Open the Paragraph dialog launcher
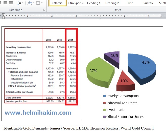 44,10
